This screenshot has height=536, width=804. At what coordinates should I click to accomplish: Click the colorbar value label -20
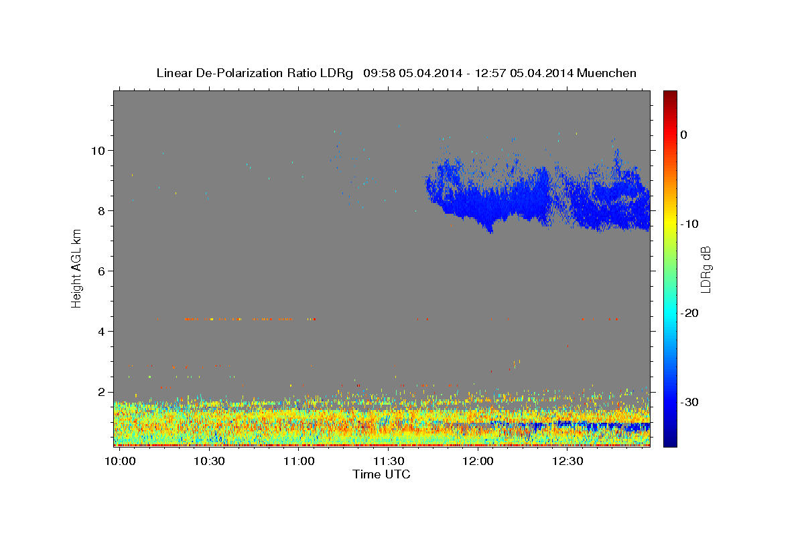coord(689,313)
